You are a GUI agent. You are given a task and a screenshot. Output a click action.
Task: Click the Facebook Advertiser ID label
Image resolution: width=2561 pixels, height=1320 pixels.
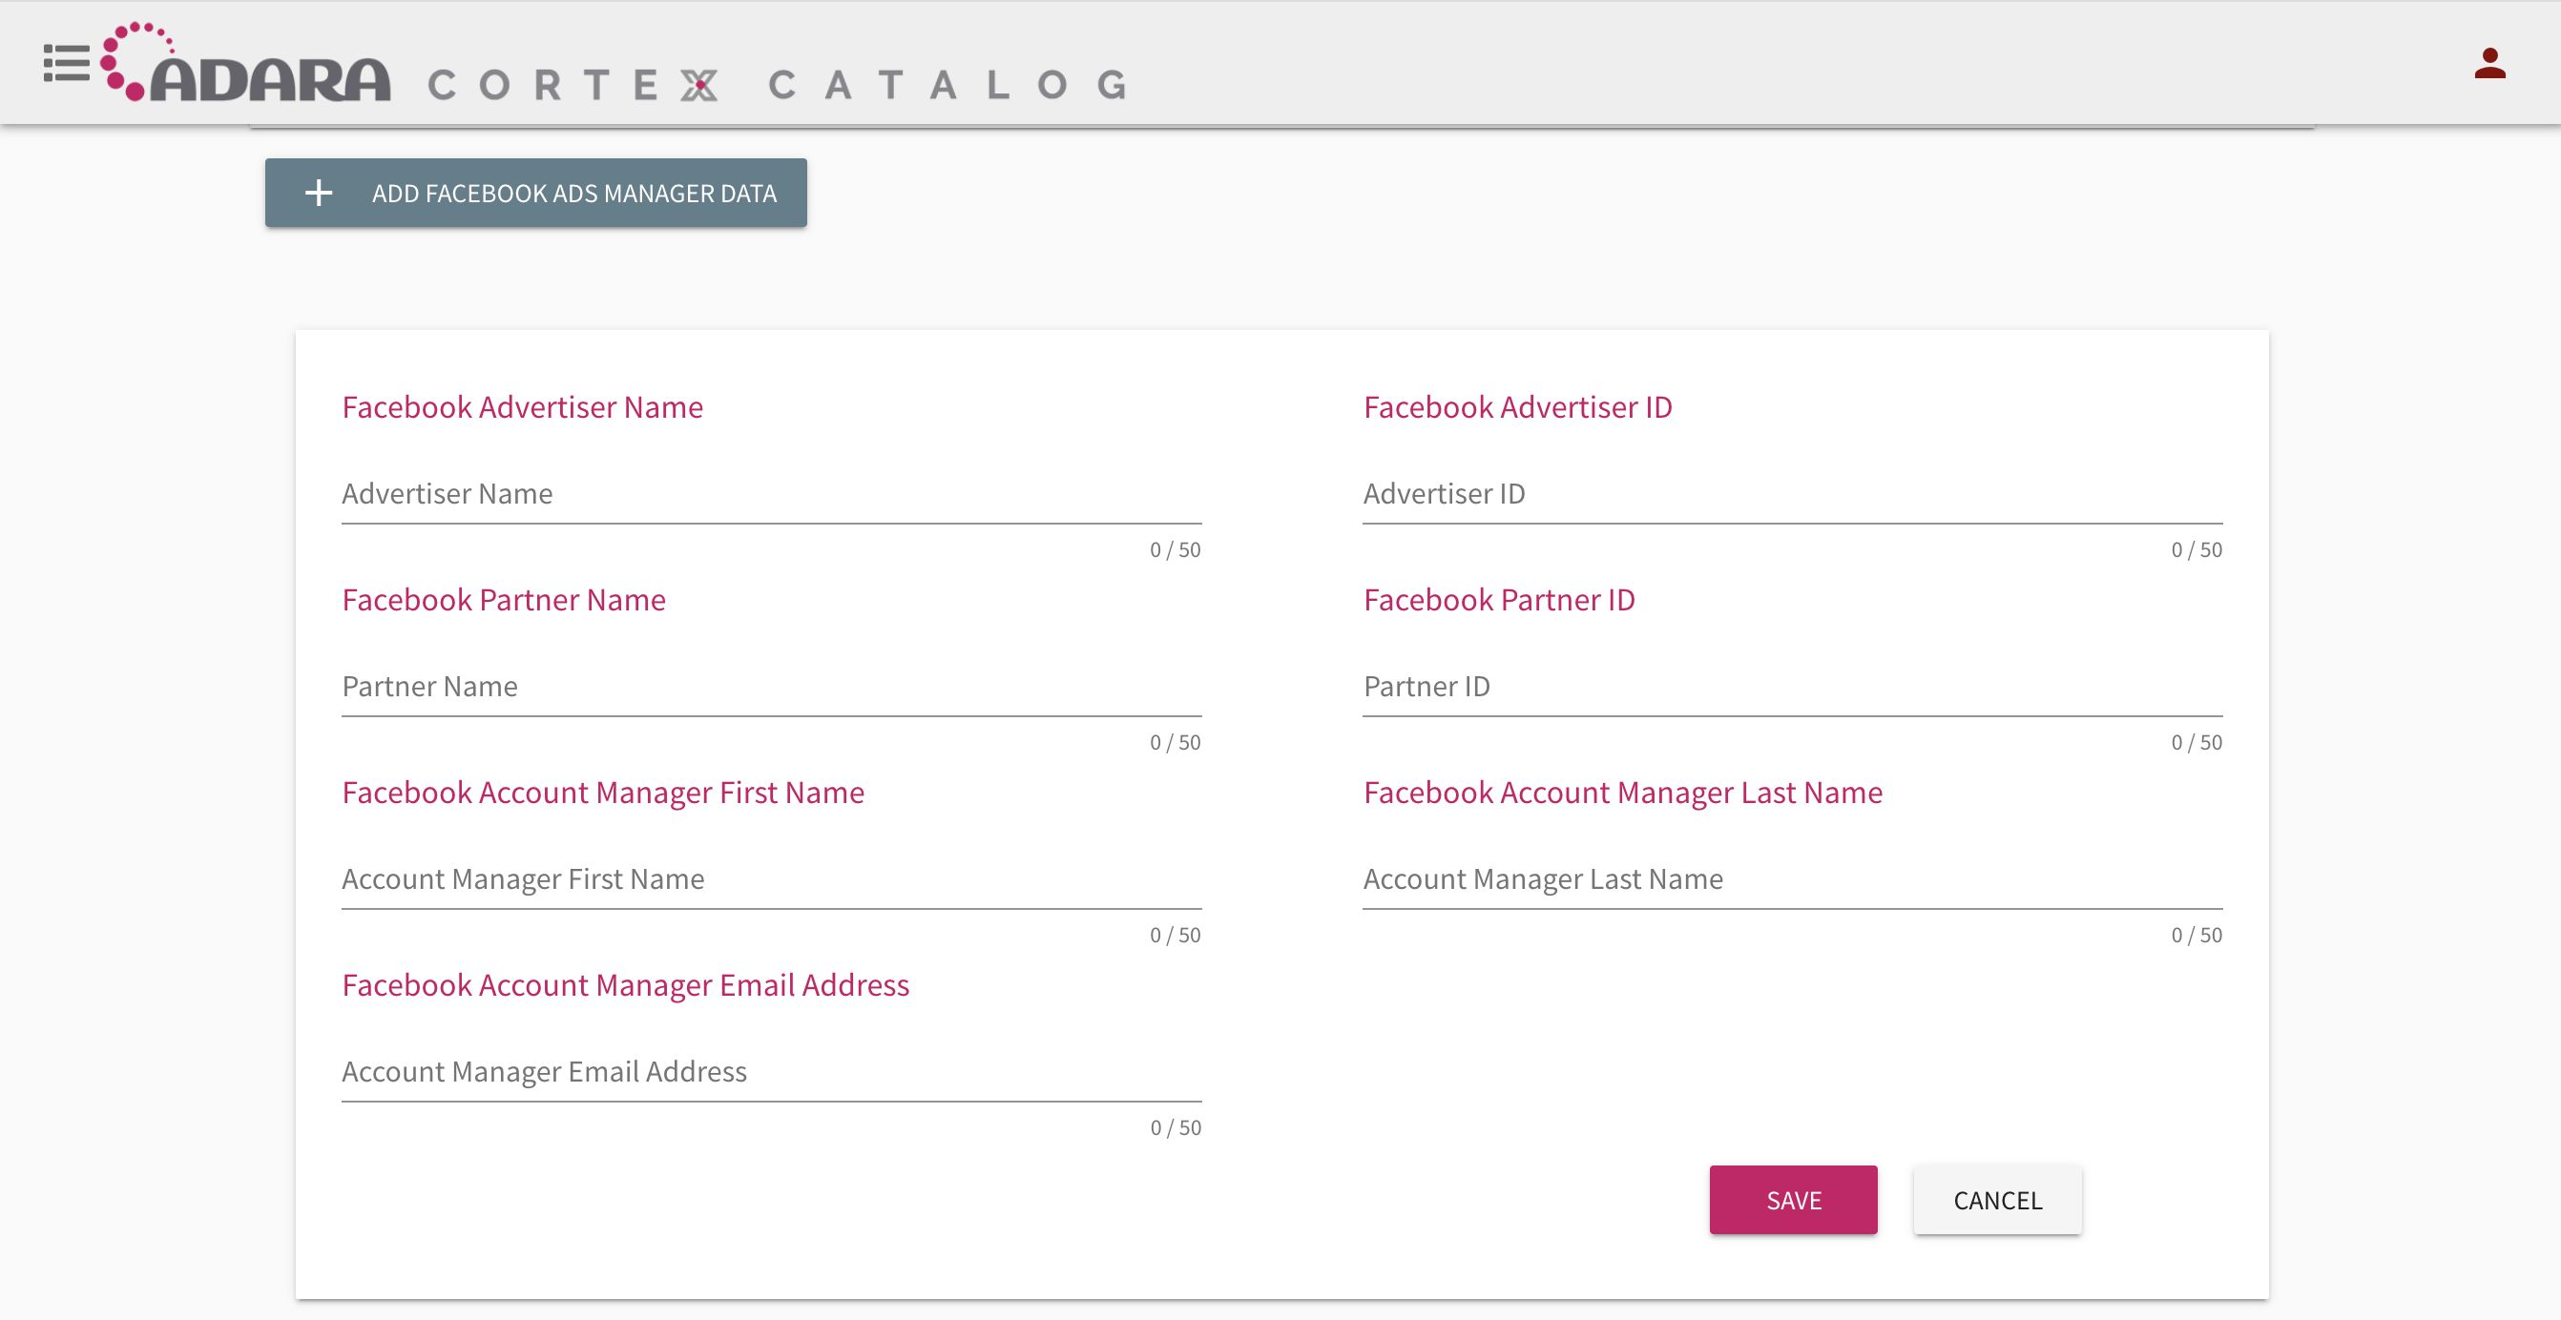1517,407
